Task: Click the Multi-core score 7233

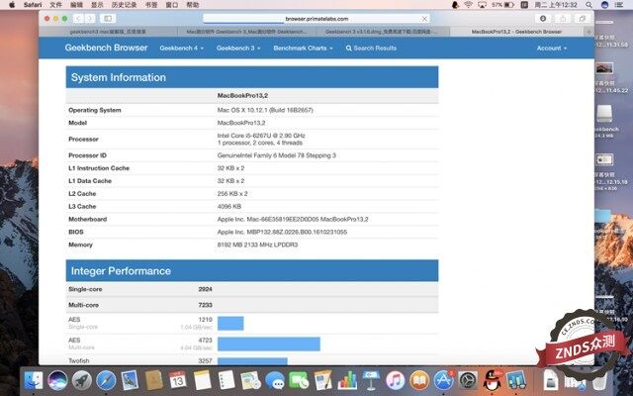Action: coord(205,305)
